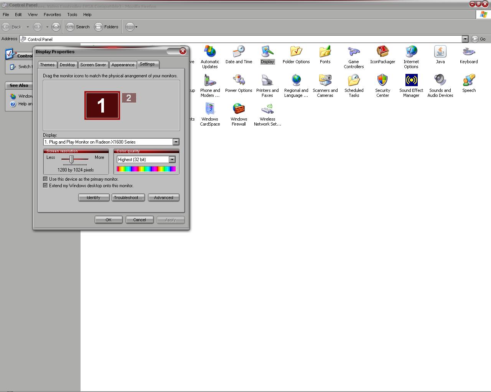This screenshot has height=392, width=491.
Task: Expand the Address bar dropdown
Action: 465,39
